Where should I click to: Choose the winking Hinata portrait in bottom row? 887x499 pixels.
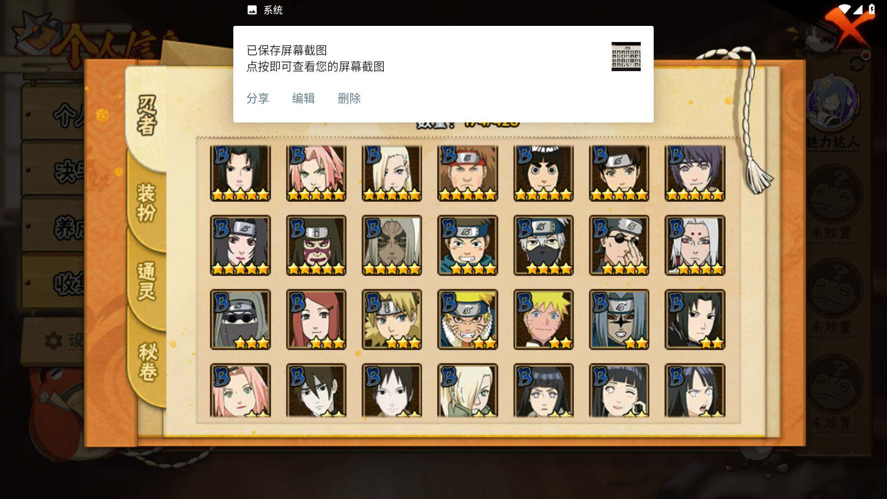[619, 390]
